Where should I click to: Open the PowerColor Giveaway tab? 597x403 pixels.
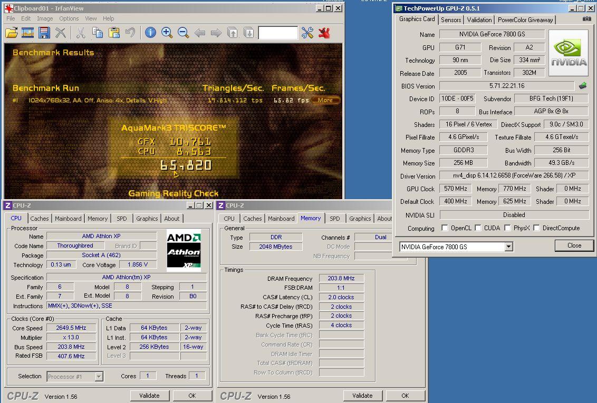point(525,20)
